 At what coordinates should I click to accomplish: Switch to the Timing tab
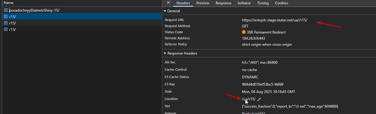point(263,3)
